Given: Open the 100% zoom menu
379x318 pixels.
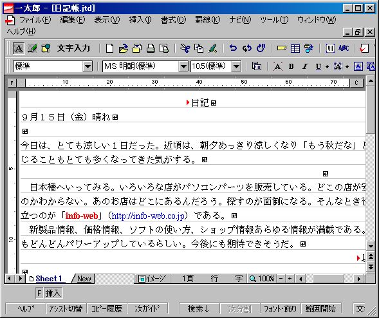Looking at the screenshot, I should coord(263,279).
